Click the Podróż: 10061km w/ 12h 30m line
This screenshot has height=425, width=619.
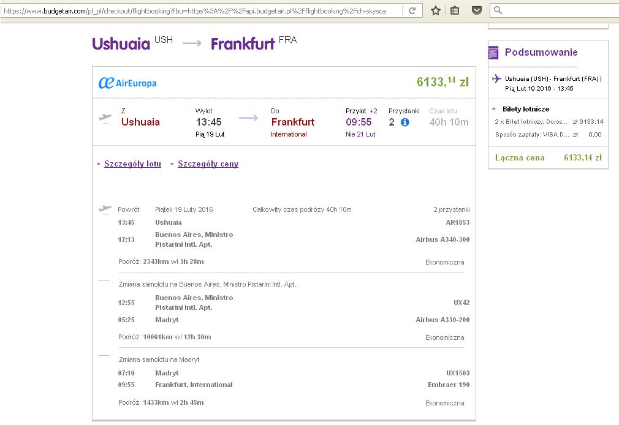165,337
